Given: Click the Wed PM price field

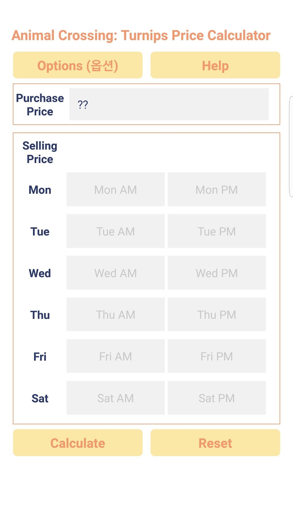Looking at the screenshot, I should [x=217, y=273].
